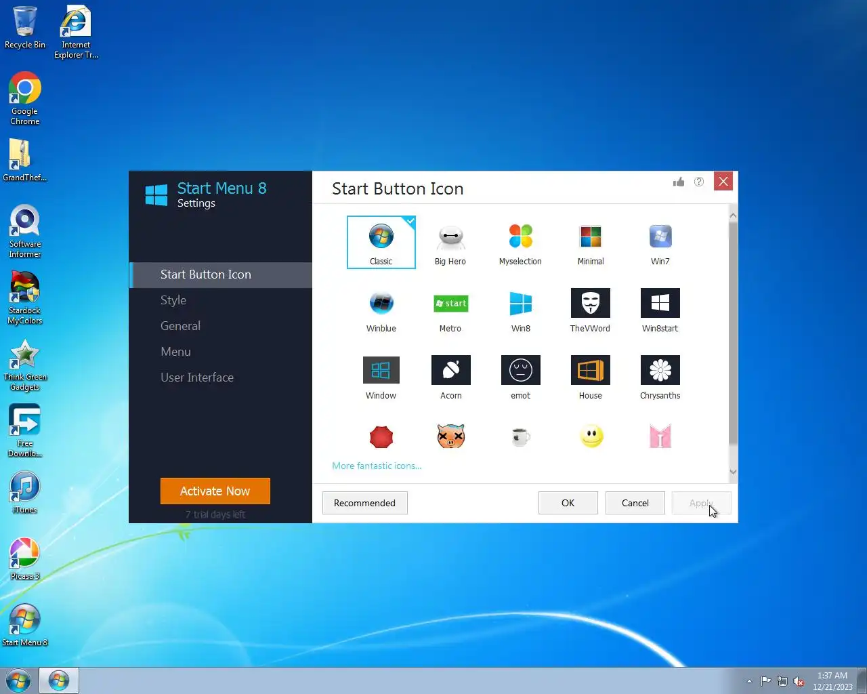Select the Think Green Gadgets shortcut
This screenshot has height=694, width=867.
coord(25,365)
